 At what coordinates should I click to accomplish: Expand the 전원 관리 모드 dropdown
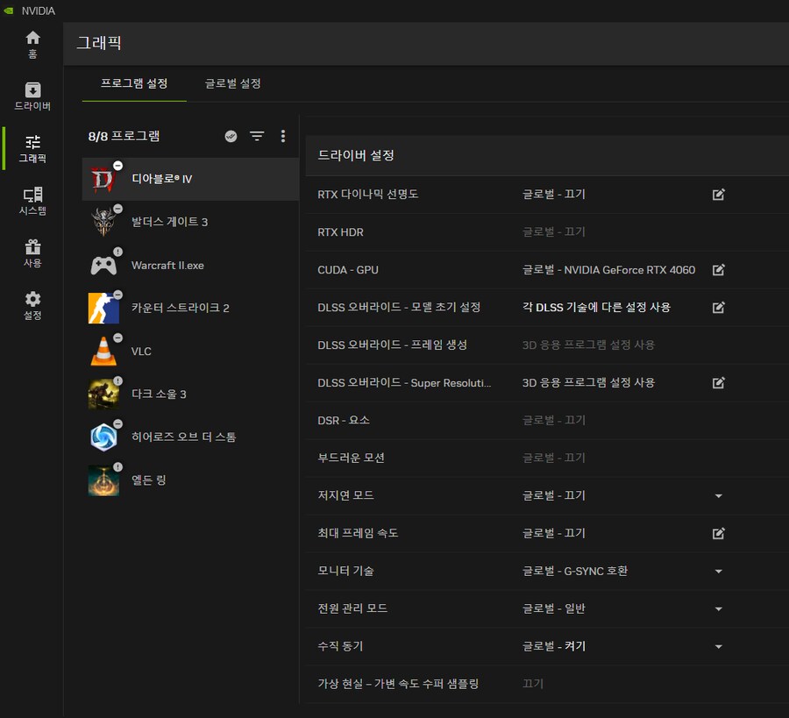719,608
